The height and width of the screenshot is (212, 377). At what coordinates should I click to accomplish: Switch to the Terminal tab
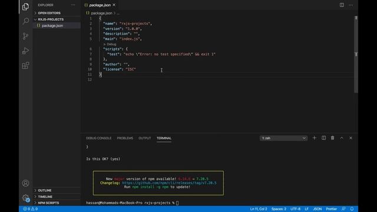point(164,138)
